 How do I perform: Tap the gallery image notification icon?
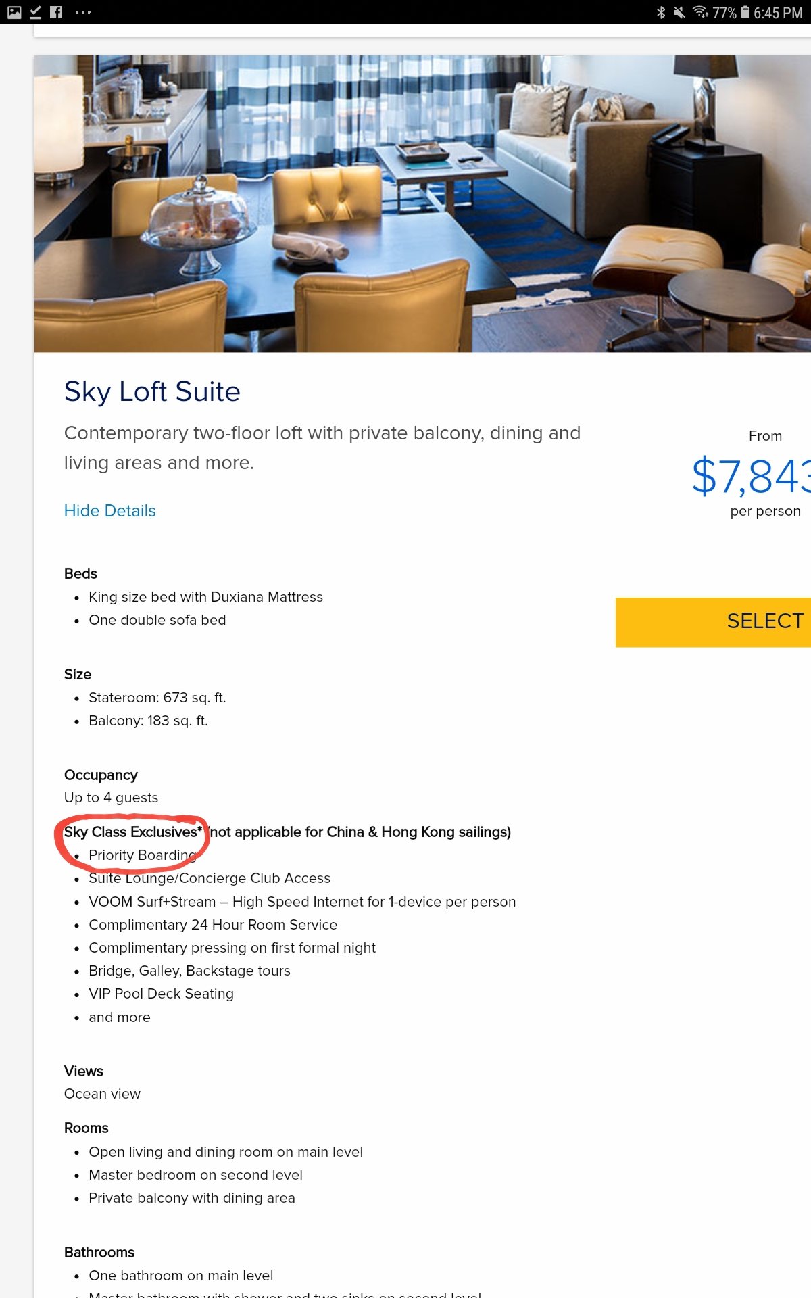click(x=14, y=12)
